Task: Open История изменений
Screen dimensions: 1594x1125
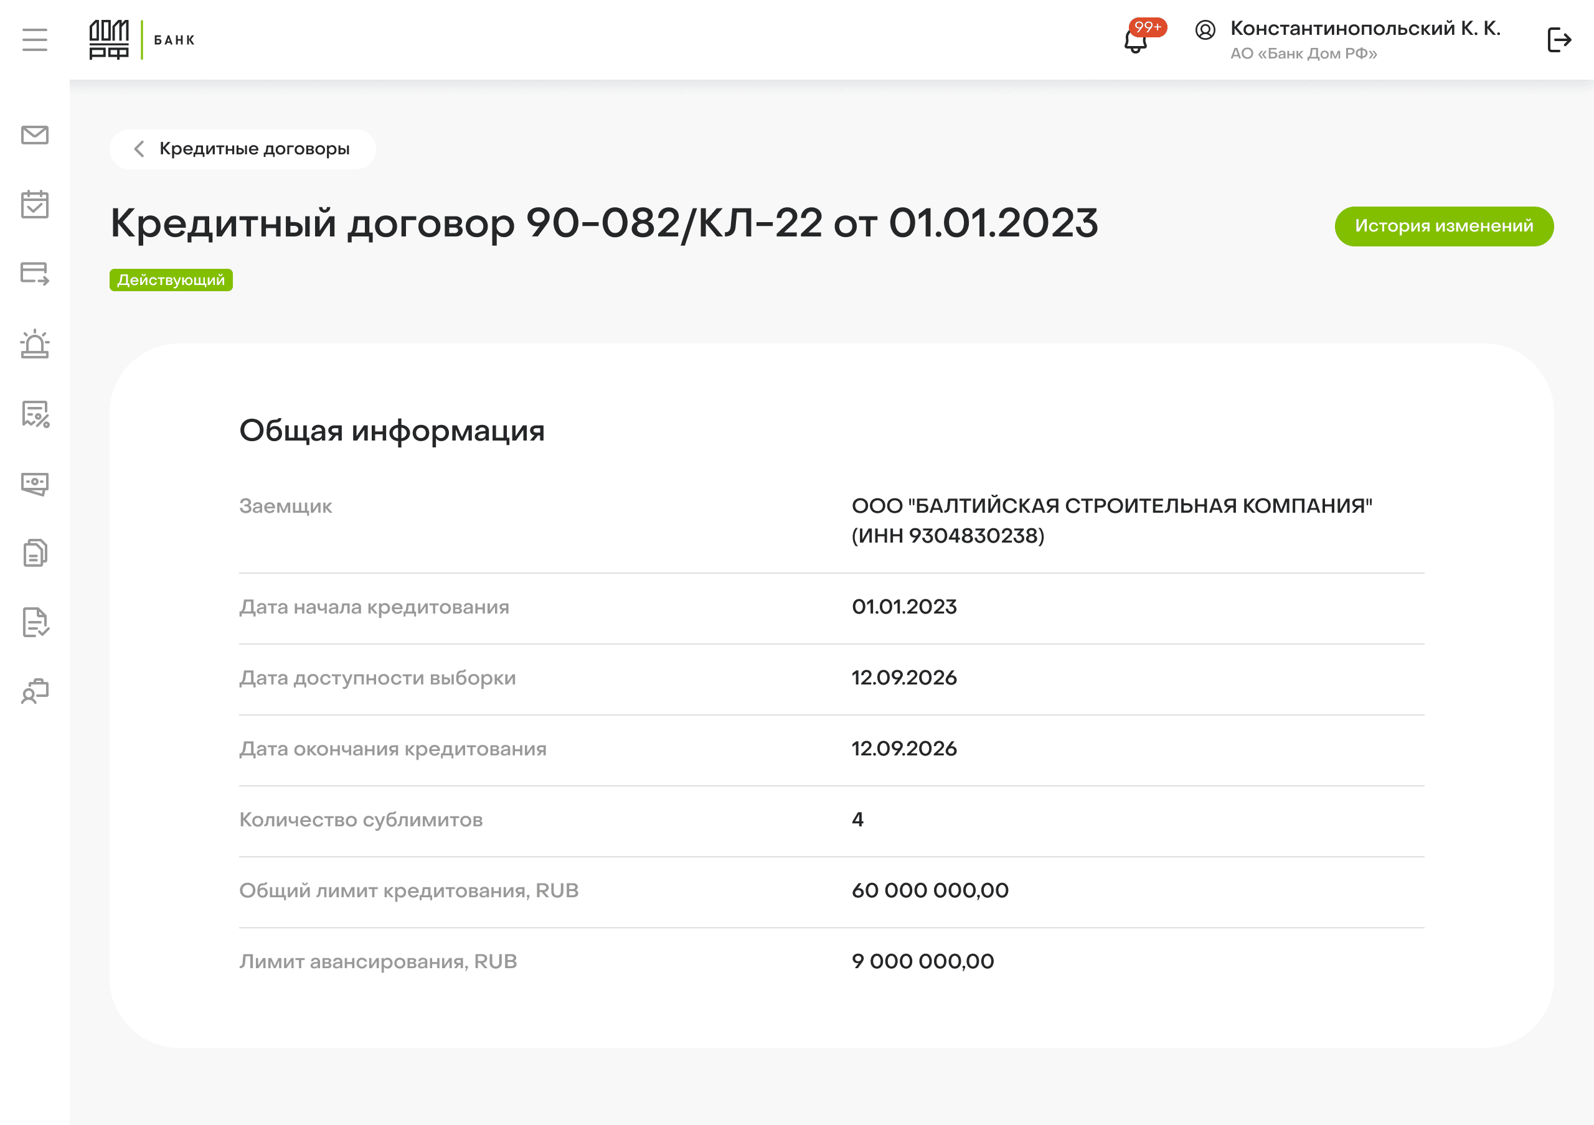Action: tap(1443, 226)
